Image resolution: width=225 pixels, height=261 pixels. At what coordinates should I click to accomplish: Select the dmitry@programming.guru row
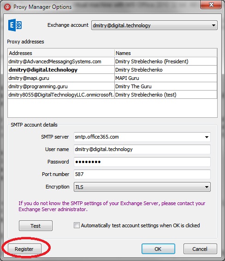click(x=112, y=86)
